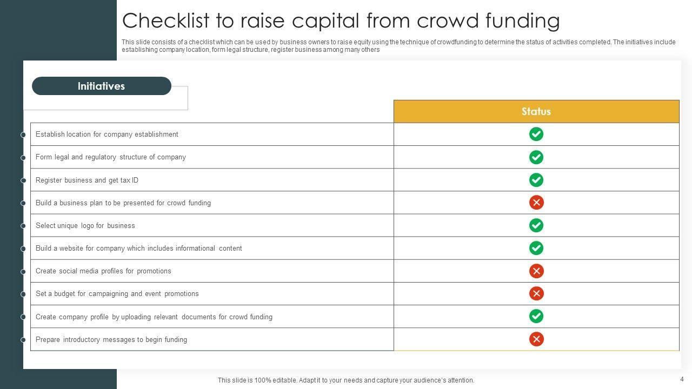Click the slide description paragraph under the title
This screenshot has height=389, width=692.
[398, 46]
